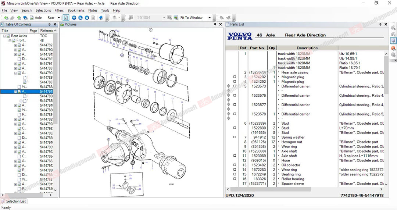Click the arrow icon beside part 1523573

point(228,86)
